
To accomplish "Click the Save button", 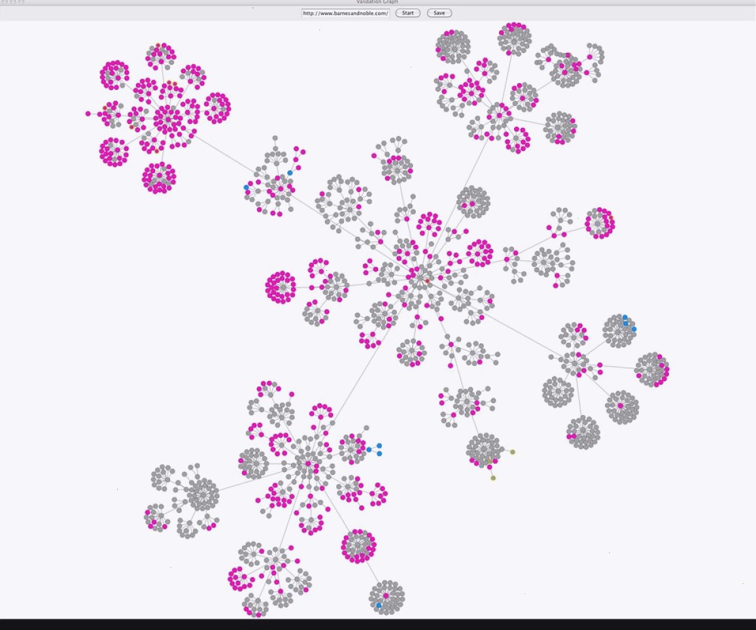I will (x=439, y=13).
